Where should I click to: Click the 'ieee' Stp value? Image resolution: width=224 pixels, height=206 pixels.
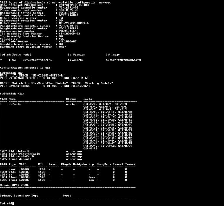coord(92,177)
